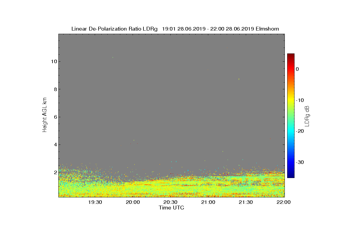Screen dimensions: 352x235
Task: Click the 22:00 time tick label
Action: [284, 202]
